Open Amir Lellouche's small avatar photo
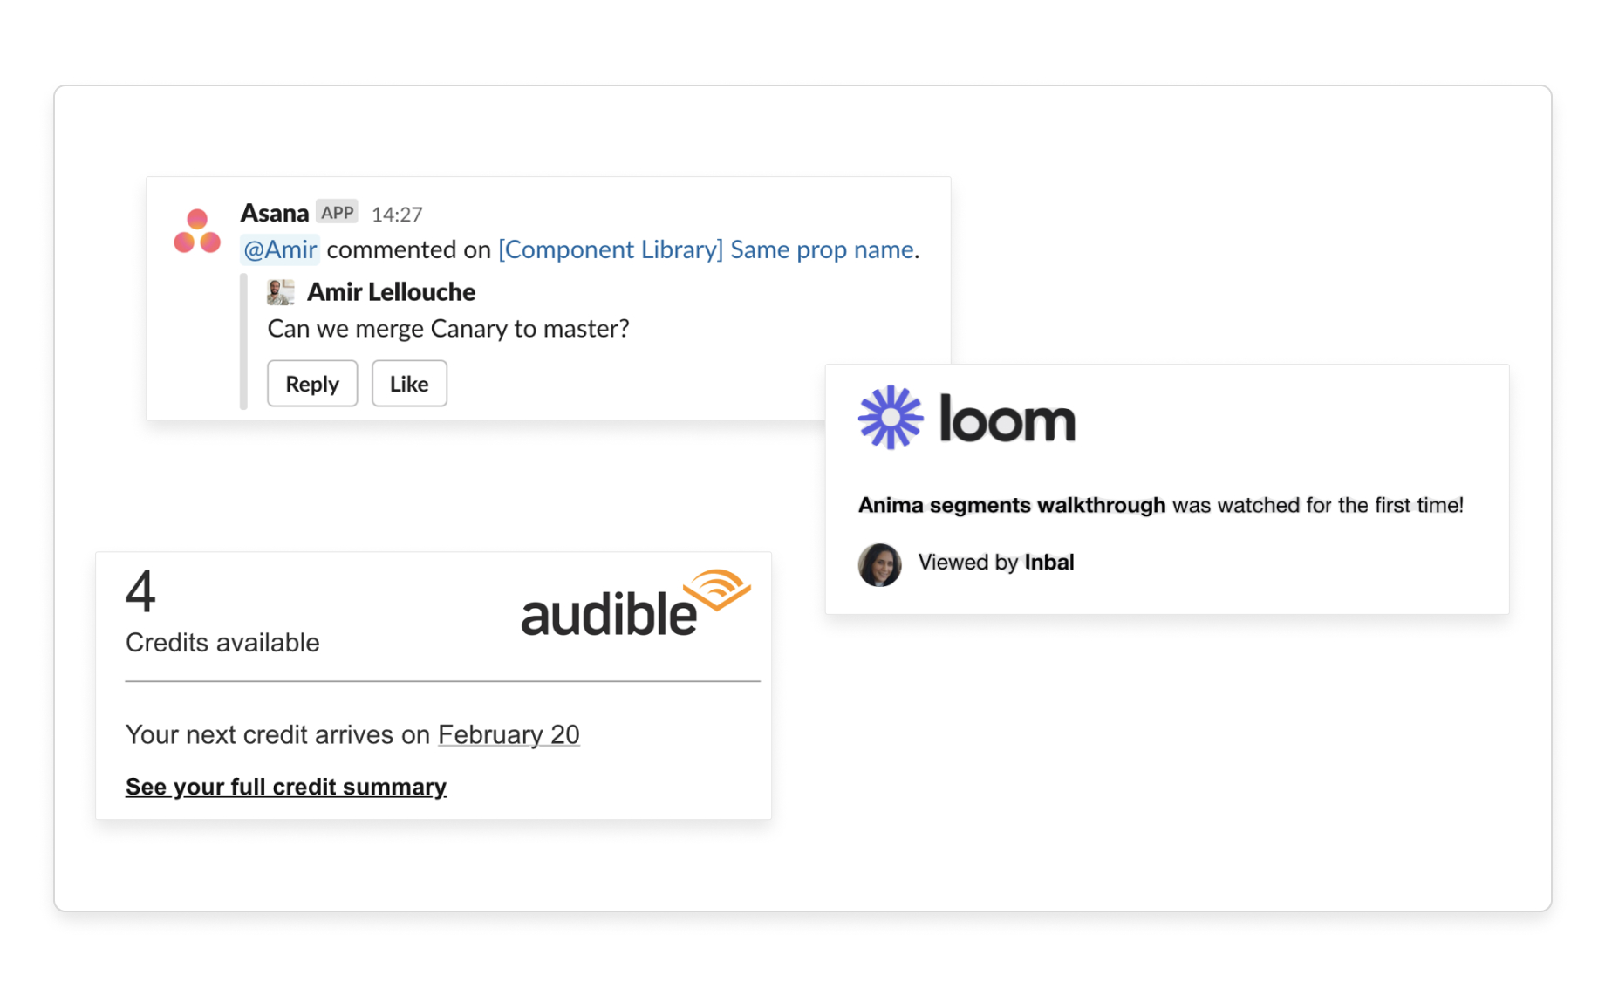The image size is (1605, 996). 280,292
